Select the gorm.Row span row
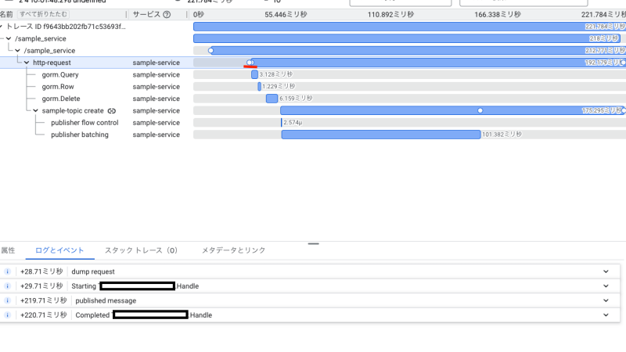The image size is (626, 352). coord(313,87)
